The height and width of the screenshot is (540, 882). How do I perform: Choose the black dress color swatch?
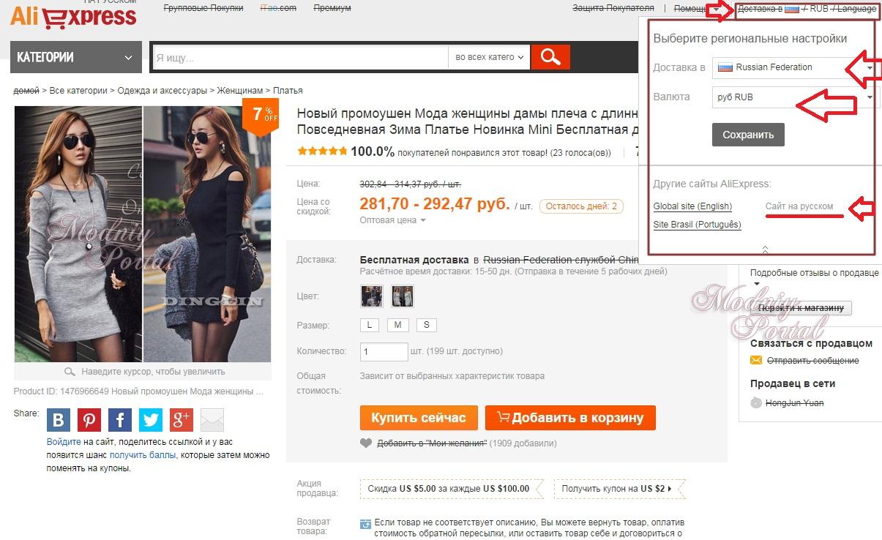point(372,296)
